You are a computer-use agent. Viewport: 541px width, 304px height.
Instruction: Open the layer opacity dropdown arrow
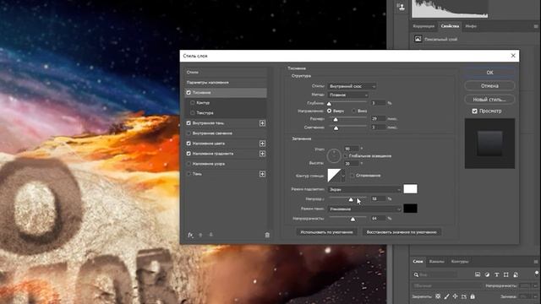click(536, 285)
